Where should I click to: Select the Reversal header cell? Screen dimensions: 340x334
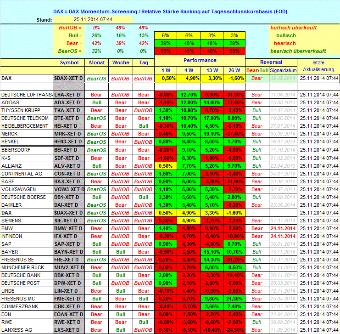coord(271,62)
